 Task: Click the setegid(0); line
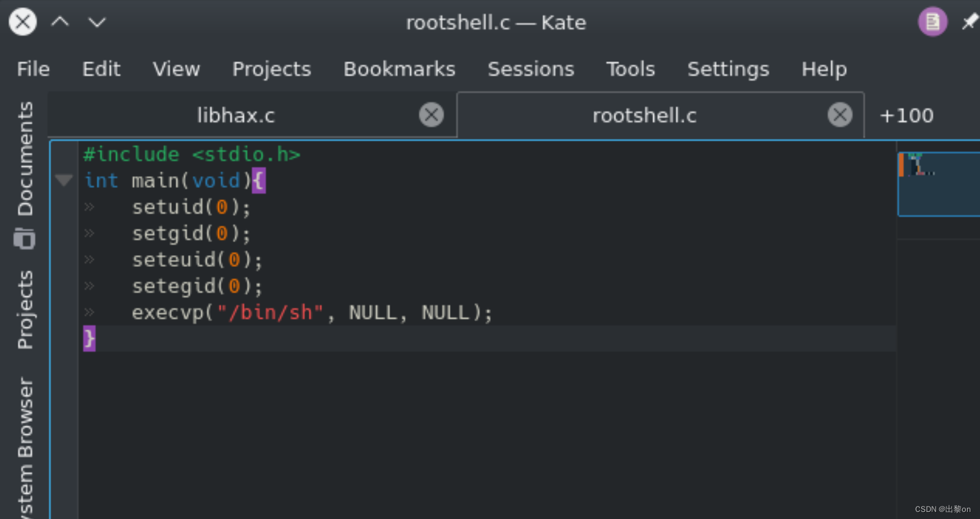pyautogui.click(x=197, y=286)
